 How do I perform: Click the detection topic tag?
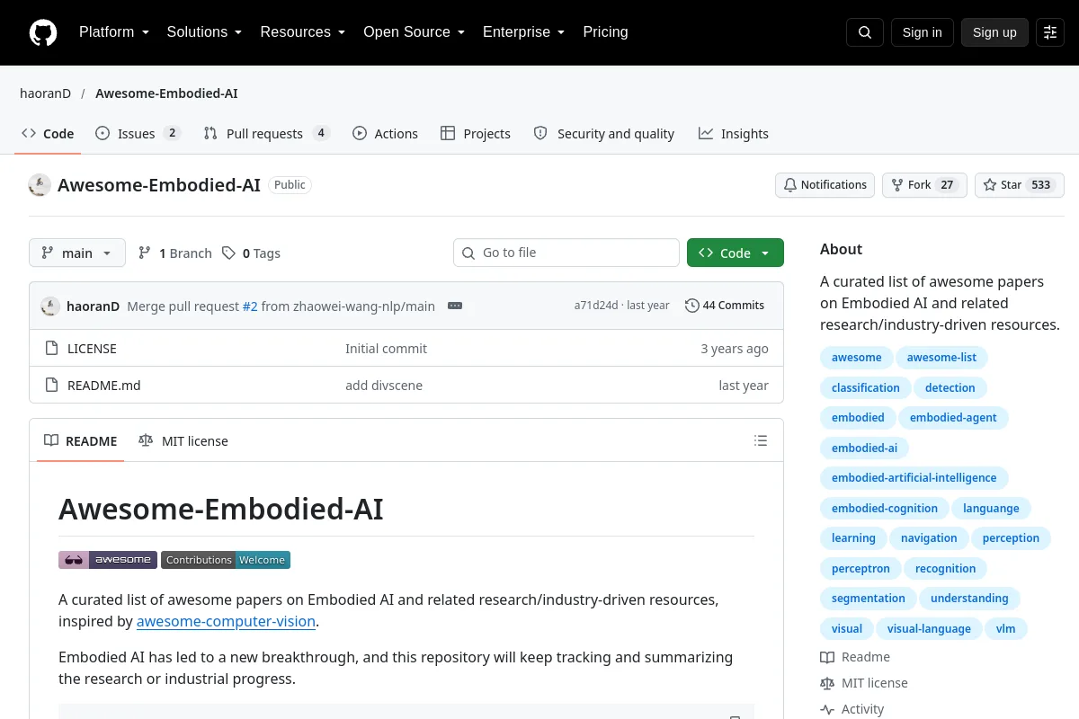point(950,388)
